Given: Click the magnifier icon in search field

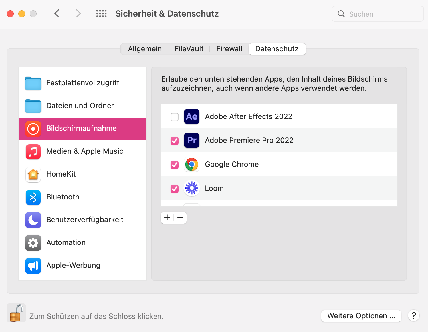Looking at the screenshot, I should pos(341,14).
